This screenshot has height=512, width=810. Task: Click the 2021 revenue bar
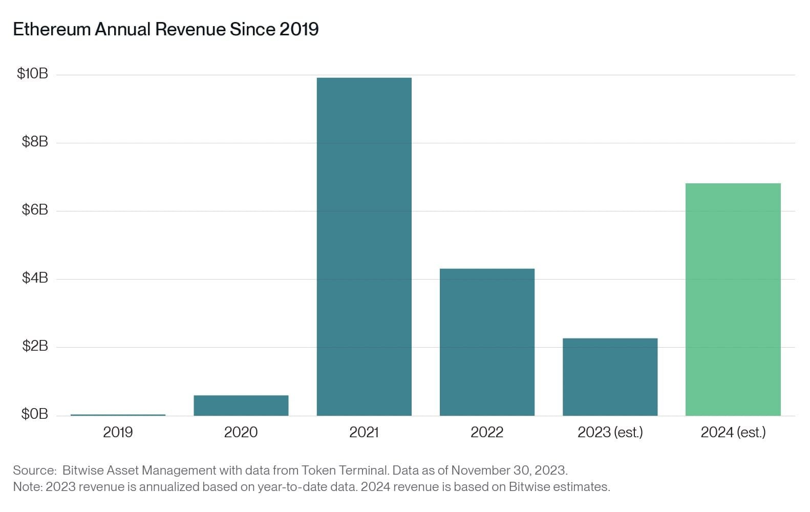click(x=364, y=246)
